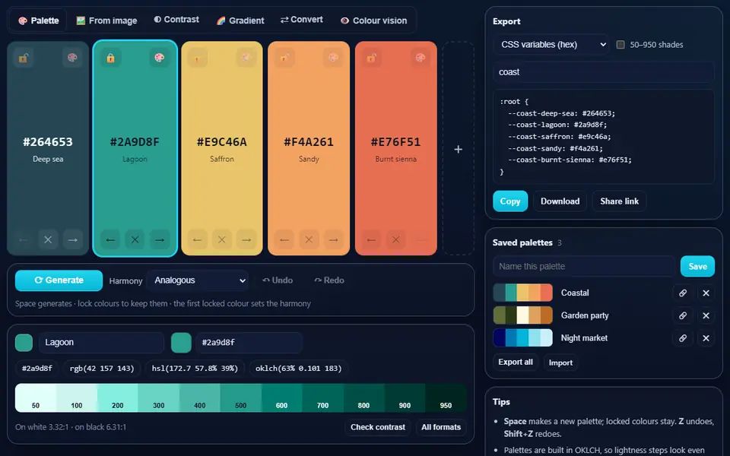Edit the #2a9d8f hex input field
Screen dimensions: 730x456
[249, 343]
